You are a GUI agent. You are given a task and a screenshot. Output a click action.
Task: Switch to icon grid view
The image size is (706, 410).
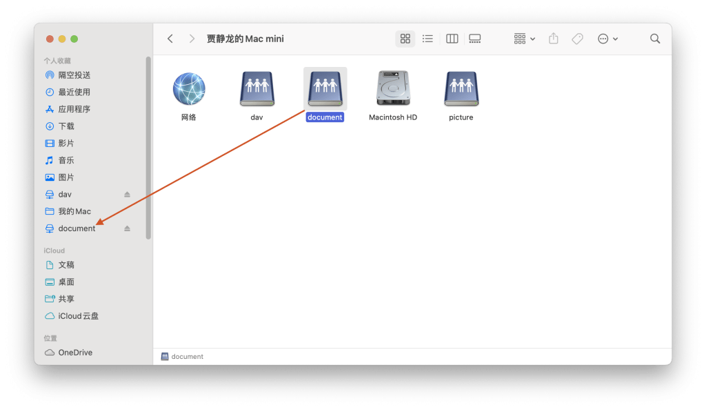405,39
